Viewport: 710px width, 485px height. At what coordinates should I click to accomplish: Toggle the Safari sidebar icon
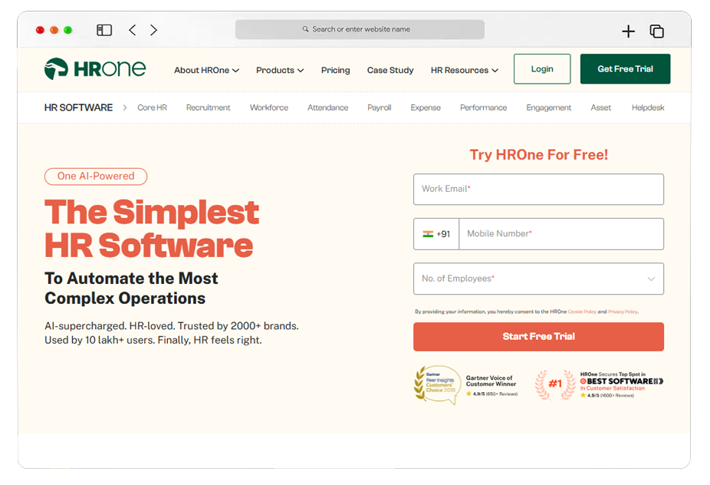(x=104, y=30)
